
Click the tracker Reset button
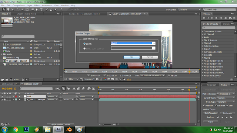(x=211, y=122)
